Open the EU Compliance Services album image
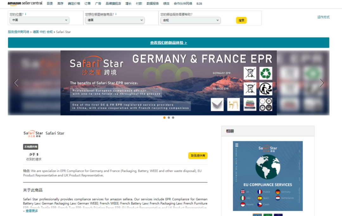342x216 pixels. point(268,176)
